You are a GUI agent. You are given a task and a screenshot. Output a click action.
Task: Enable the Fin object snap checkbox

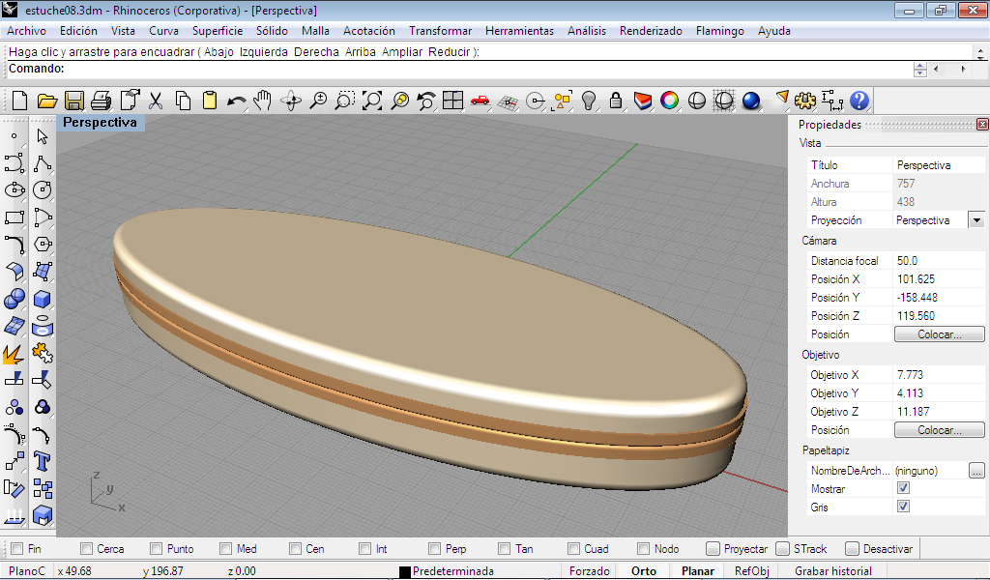pyautogui.click(x=16, y=549)
